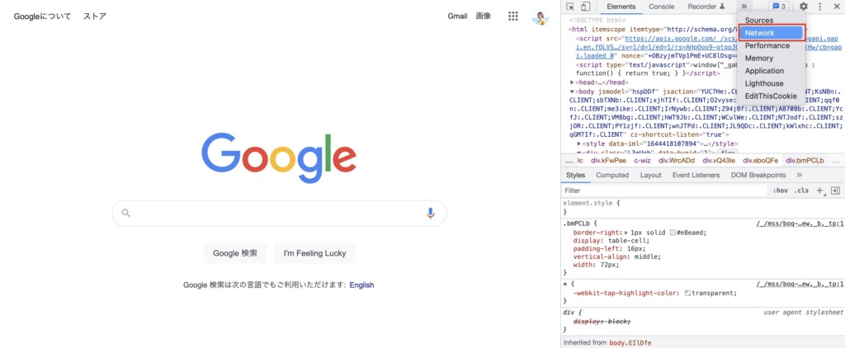845x348 pixels.
Task: Open the transparent color swatch
Action: [x=687, y=294]
